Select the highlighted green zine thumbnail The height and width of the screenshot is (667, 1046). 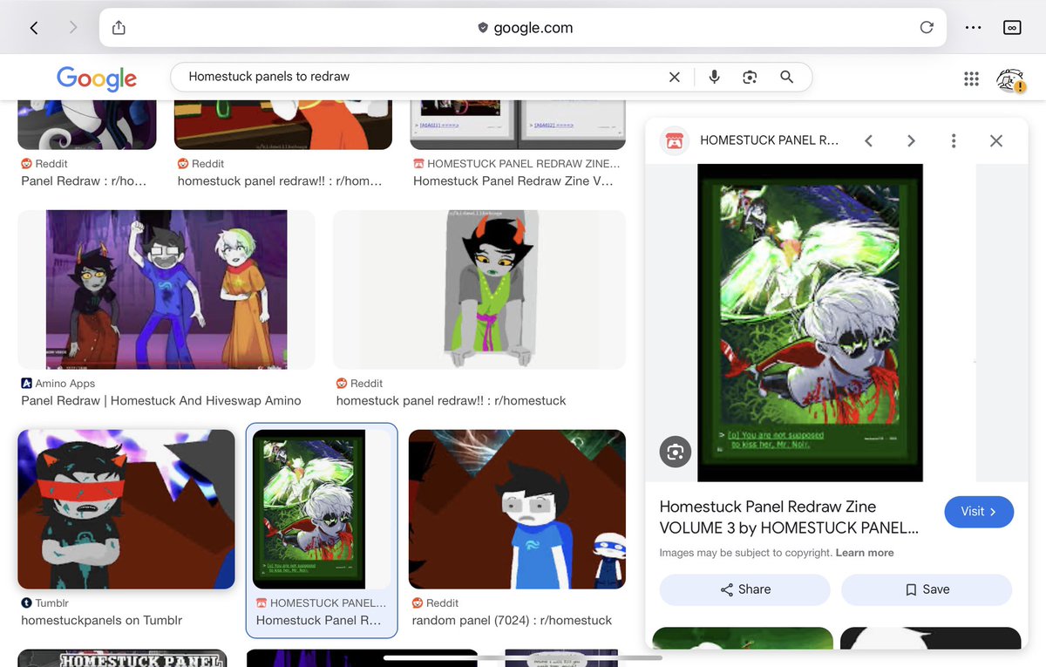click(322, 509)
